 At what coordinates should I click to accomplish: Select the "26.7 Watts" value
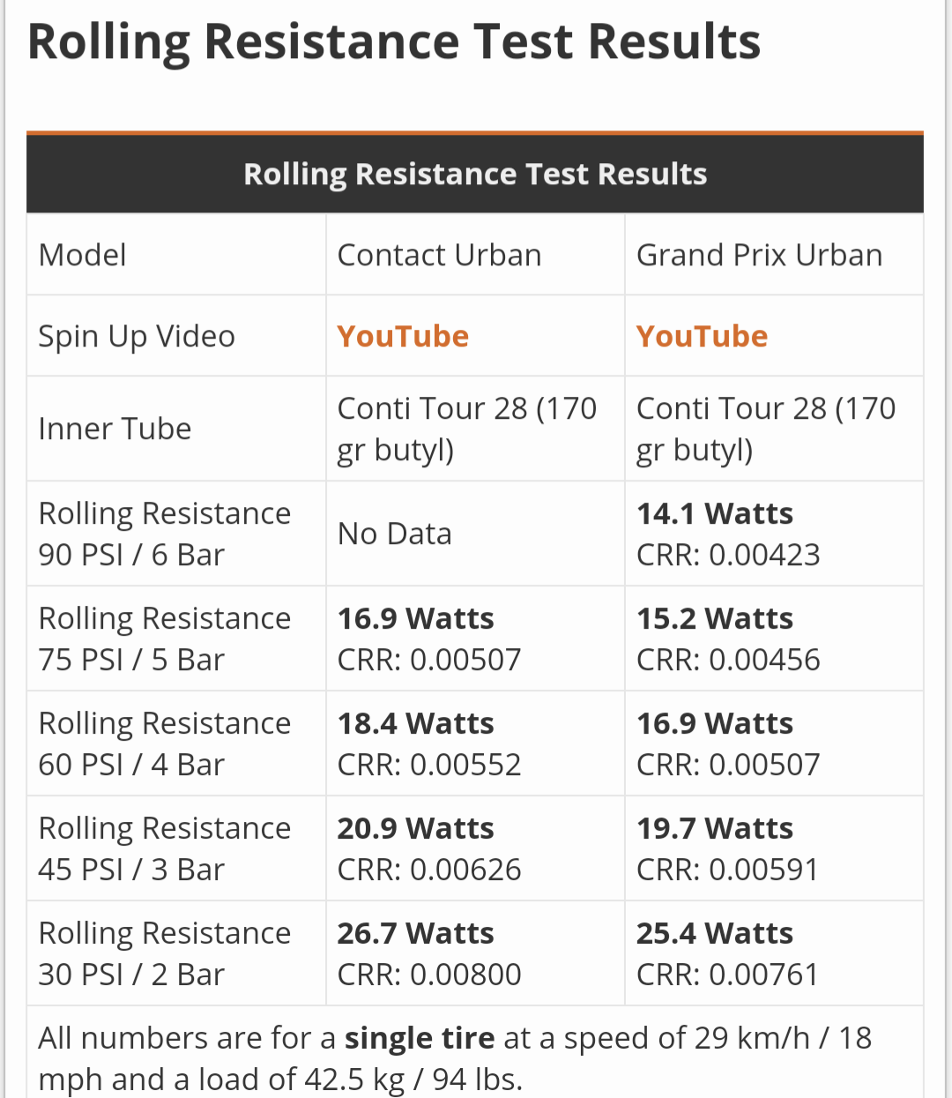click(x=415, y=933)
